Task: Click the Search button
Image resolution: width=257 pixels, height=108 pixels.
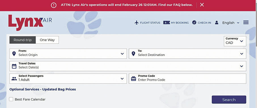Action: [229, 100]
